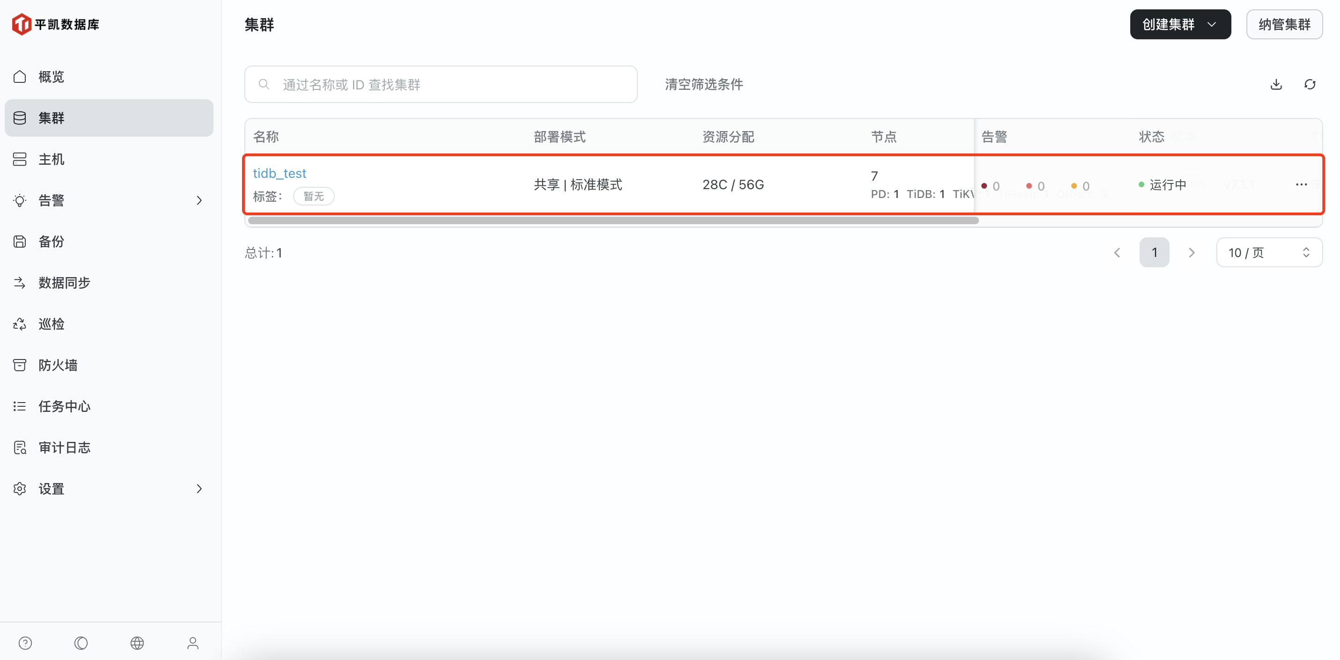The image size is (1340, 660).
Task: Click the 平凯数据库 logo
Action: 56,24
